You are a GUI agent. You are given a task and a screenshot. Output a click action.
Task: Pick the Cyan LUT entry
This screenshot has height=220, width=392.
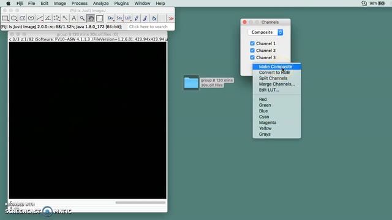tap(277, 117)
